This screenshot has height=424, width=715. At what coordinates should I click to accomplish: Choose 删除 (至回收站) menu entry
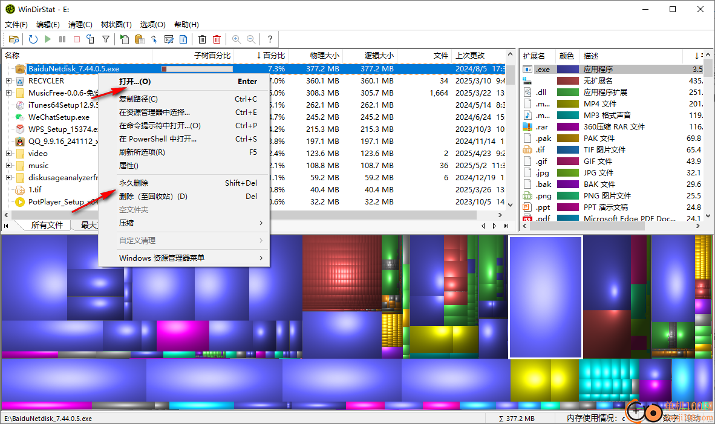[x=184, y=197]
